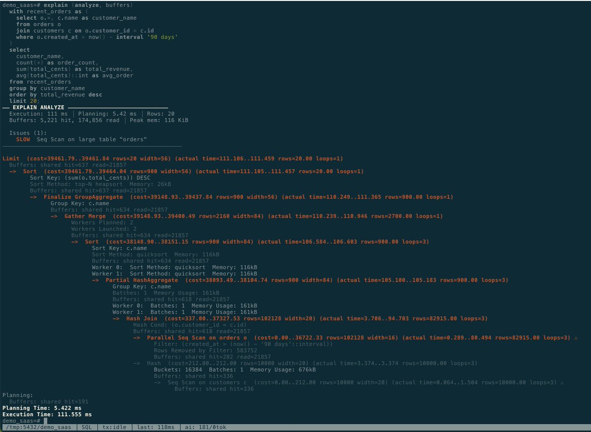Click 'Sort Key: c.name' line
The width and height of the screenshot is (591, 432).
pyautogui.click(x=120, y=248)
